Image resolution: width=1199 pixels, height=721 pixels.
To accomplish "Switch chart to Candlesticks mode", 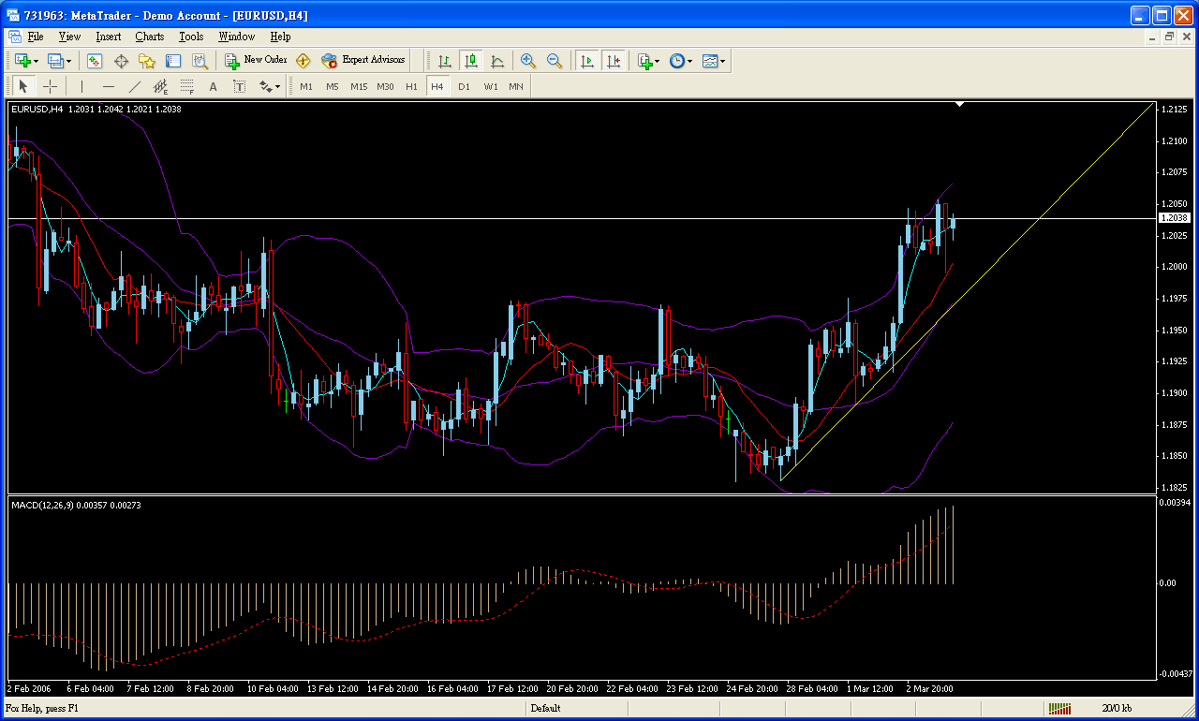I will 471,61.
